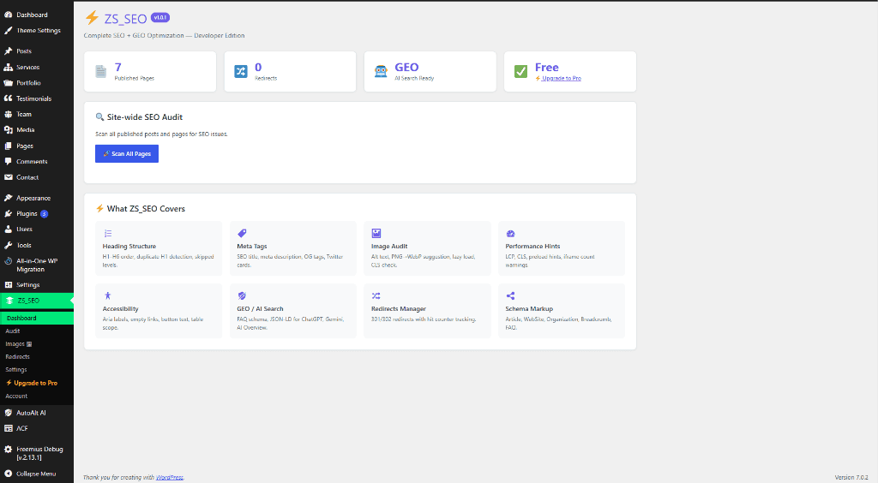Select the highlighted Dashboard submenu under ZS_SEO
This screenshot has height=483, width=878.
pos(36,318)
